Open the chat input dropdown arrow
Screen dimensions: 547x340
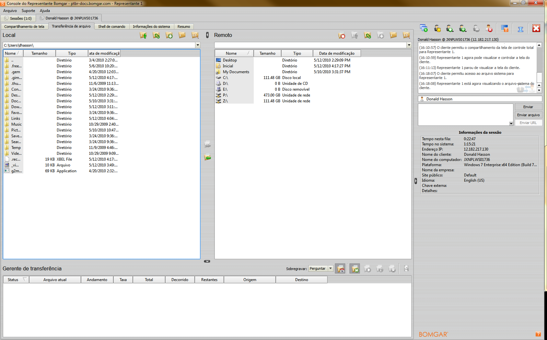[511, 123]
